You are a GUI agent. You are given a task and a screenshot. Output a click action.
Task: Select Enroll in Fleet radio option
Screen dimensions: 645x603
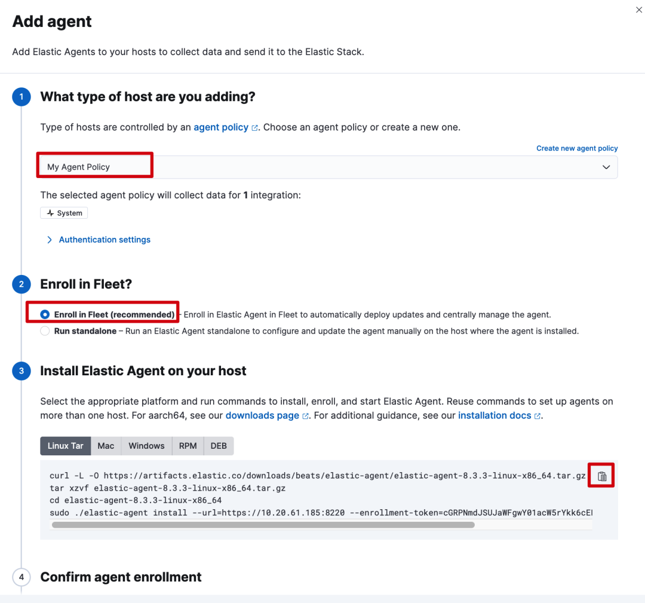click(x=45, y=314)
